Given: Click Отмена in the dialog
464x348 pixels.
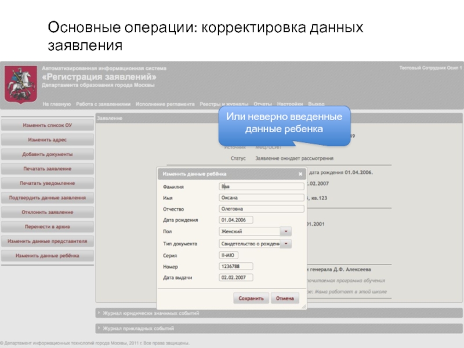Looking at the screenshot, I should (285, 298).
